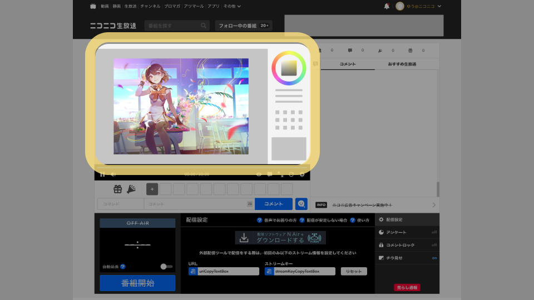This screenshot has width=534, height=300.
Task: Click the streamKeyCopyTextBox field
Action: [304, 271]
